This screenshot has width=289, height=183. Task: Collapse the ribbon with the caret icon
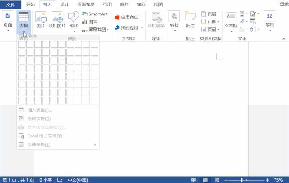284,39
